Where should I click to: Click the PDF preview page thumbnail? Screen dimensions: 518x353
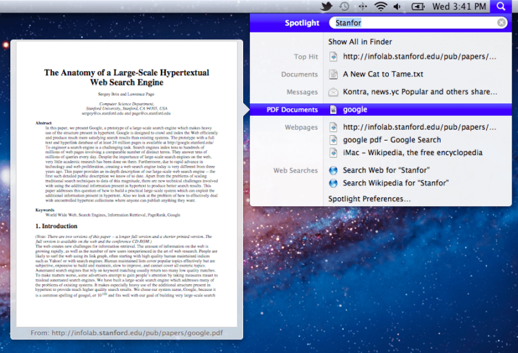(x=127, y=184)
